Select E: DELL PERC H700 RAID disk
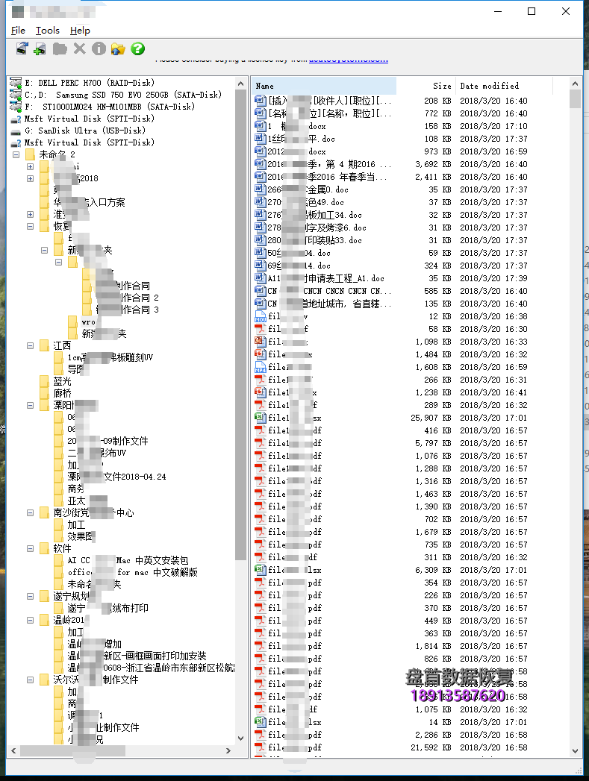The image size is (589, 781). tap(90, 83)
